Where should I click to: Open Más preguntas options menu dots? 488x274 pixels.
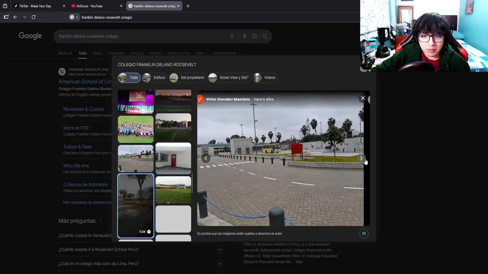pyautogui.click(x=101, y=221)
